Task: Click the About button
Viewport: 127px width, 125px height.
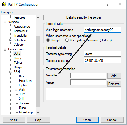Action: point(14,120)
